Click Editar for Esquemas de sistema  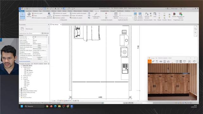click(x=39, y=59)
